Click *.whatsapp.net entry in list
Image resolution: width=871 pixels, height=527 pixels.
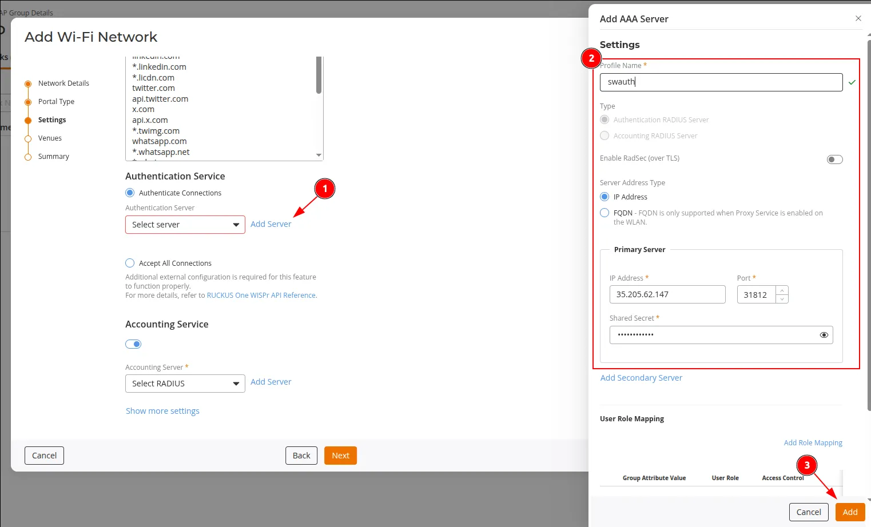pyautogui.click(x=161, y=152)
